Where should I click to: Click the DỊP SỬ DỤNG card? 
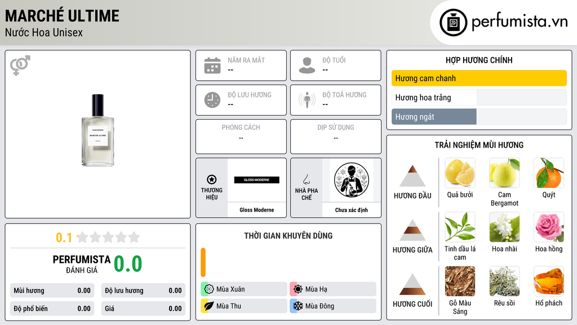click(336, 137)
